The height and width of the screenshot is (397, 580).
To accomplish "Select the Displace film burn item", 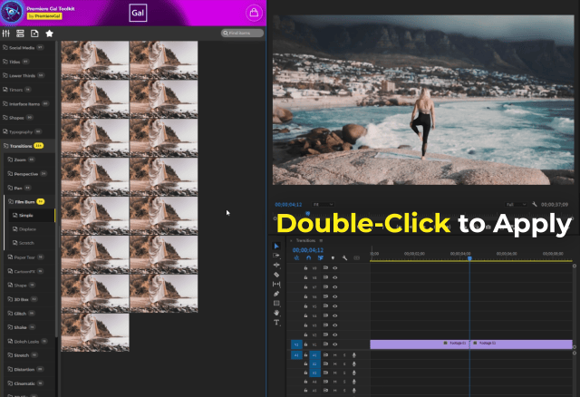I will tap(32, 229).
